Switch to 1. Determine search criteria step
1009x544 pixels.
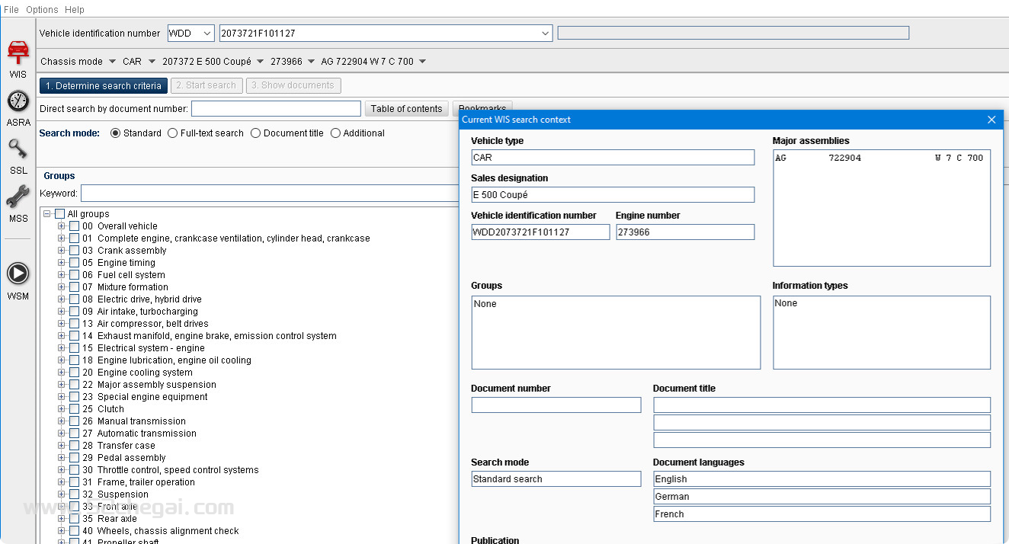104,86
